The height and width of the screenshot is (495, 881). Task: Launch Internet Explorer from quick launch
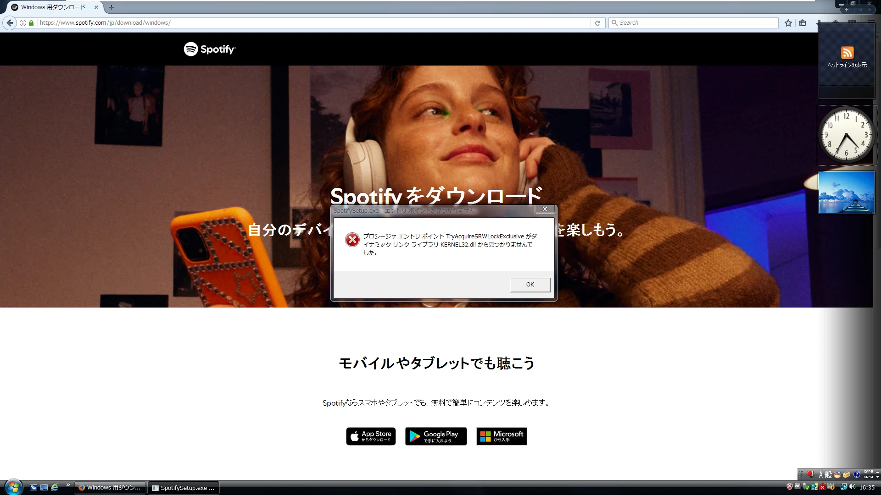(55, 488)
